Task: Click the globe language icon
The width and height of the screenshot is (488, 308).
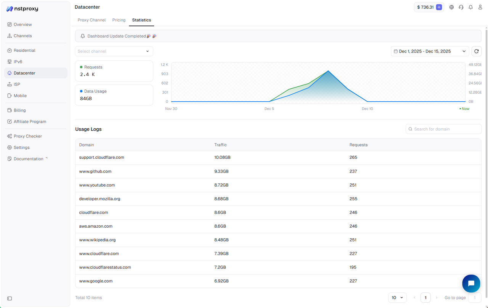Action: (451, 7)
